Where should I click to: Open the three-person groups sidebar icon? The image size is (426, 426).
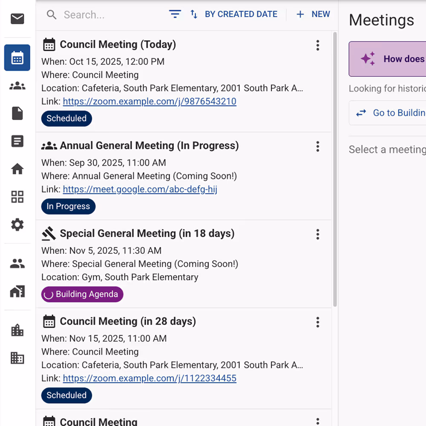click(17, 86)
